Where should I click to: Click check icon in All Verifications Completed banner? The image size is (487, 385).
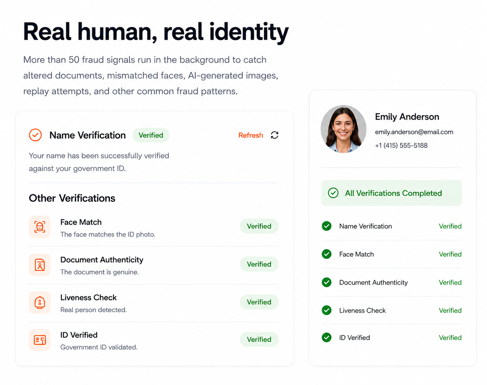pyautogui.click(x=333, y=193)
